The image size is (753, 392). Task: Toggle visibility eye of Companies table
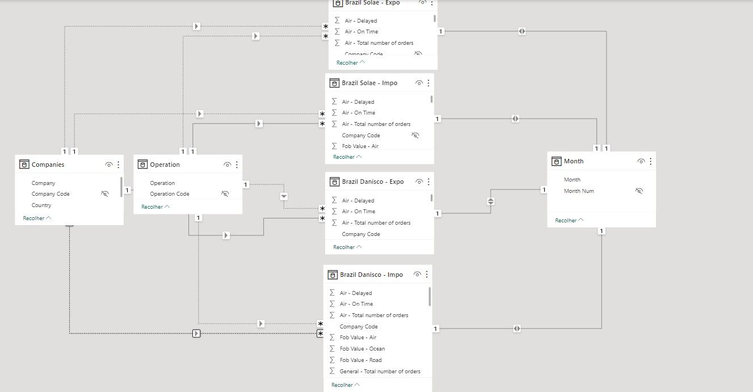pyautogui.click(x=109, y=165)
